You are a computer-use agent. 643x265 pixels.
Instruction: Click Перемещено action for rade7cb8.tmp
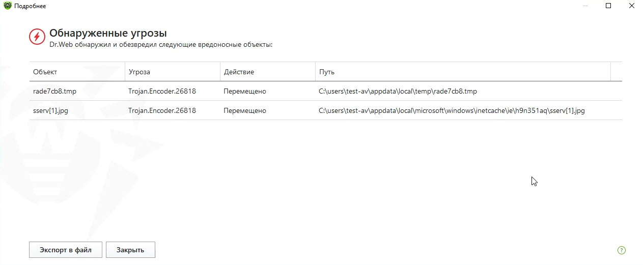pos(245,92)
